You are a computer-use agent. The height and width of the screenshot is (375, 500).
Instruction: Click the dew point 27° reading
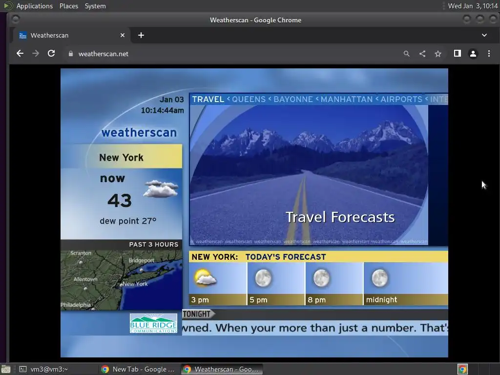[x=128, y=221]
